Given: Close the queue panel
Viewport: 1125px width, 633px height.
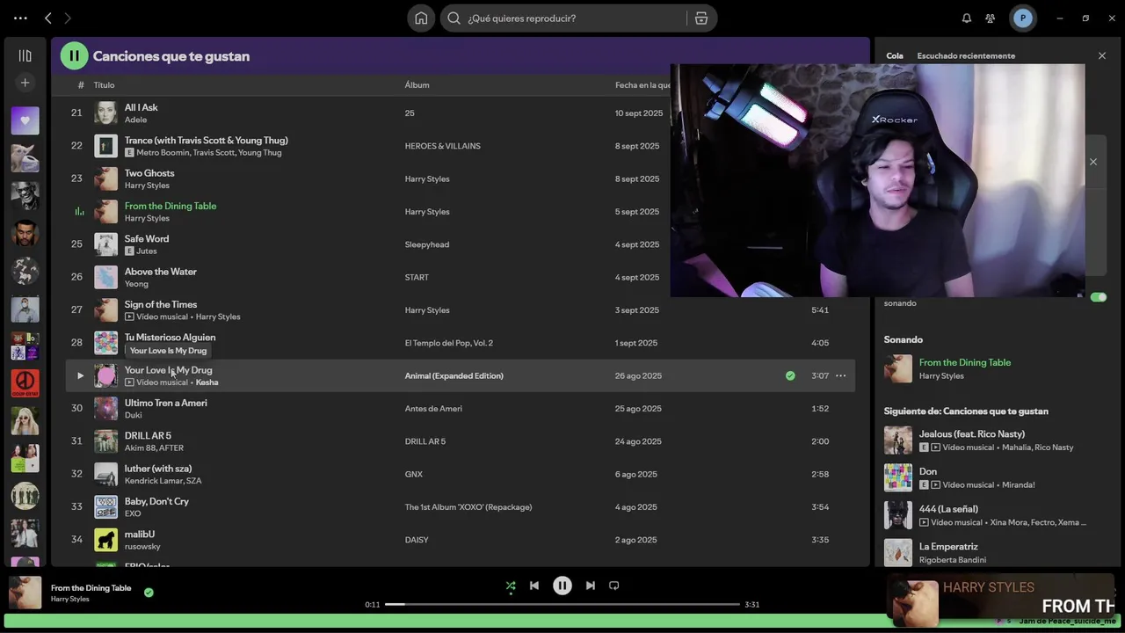Looking at the screenshot, I should click(x=1102, y=55).
